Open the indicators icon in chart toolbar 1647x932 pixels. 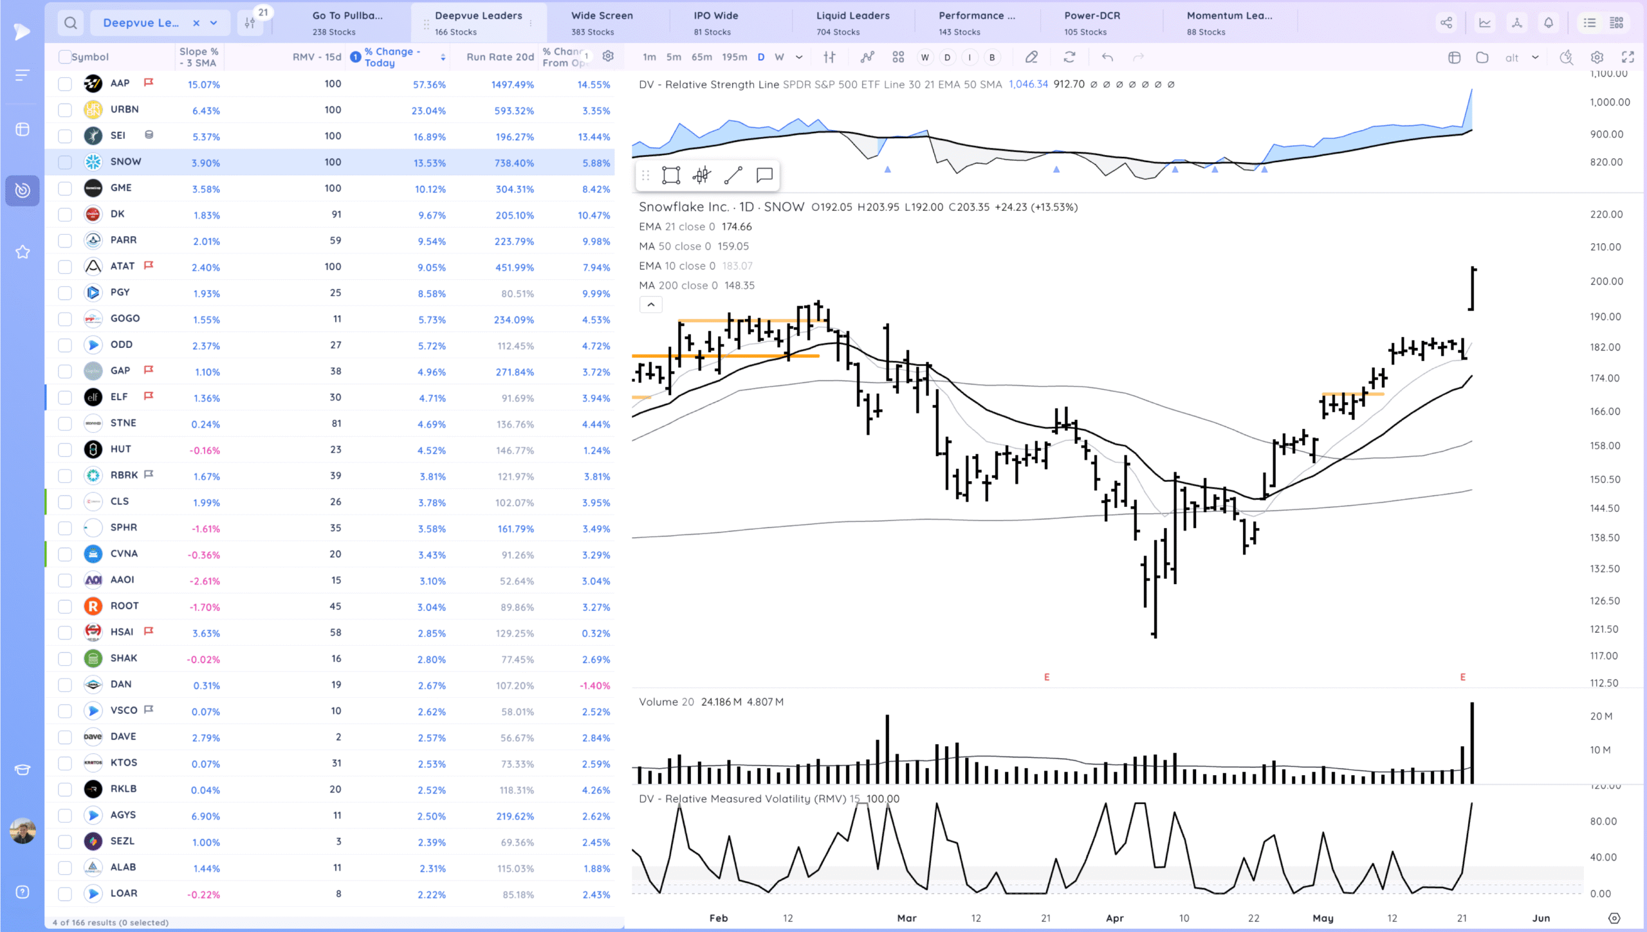(x=868, y=57)
